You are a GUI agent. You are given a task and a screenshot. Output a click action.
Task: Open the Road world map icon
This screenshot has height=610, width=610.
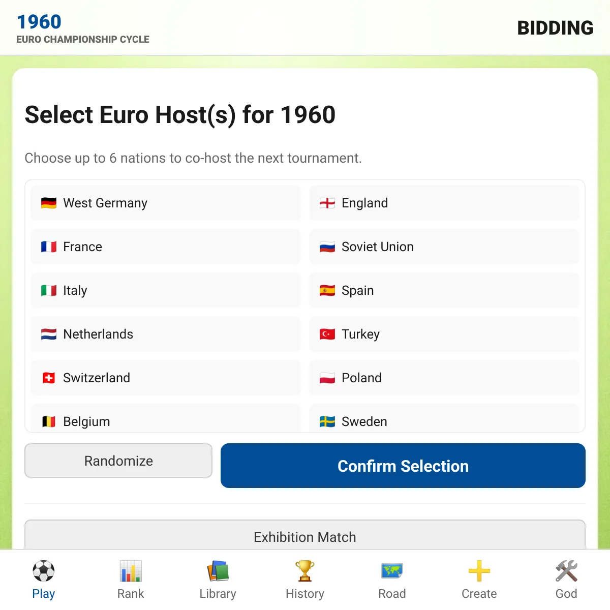392,571
